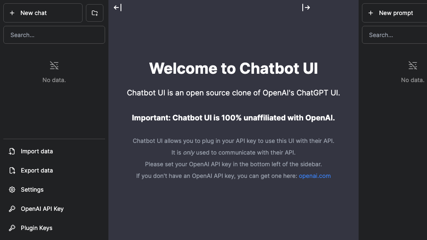Collapse the right prompts sidebar
The width and height of the screenshot is (427, 240).
pos(306,7)
